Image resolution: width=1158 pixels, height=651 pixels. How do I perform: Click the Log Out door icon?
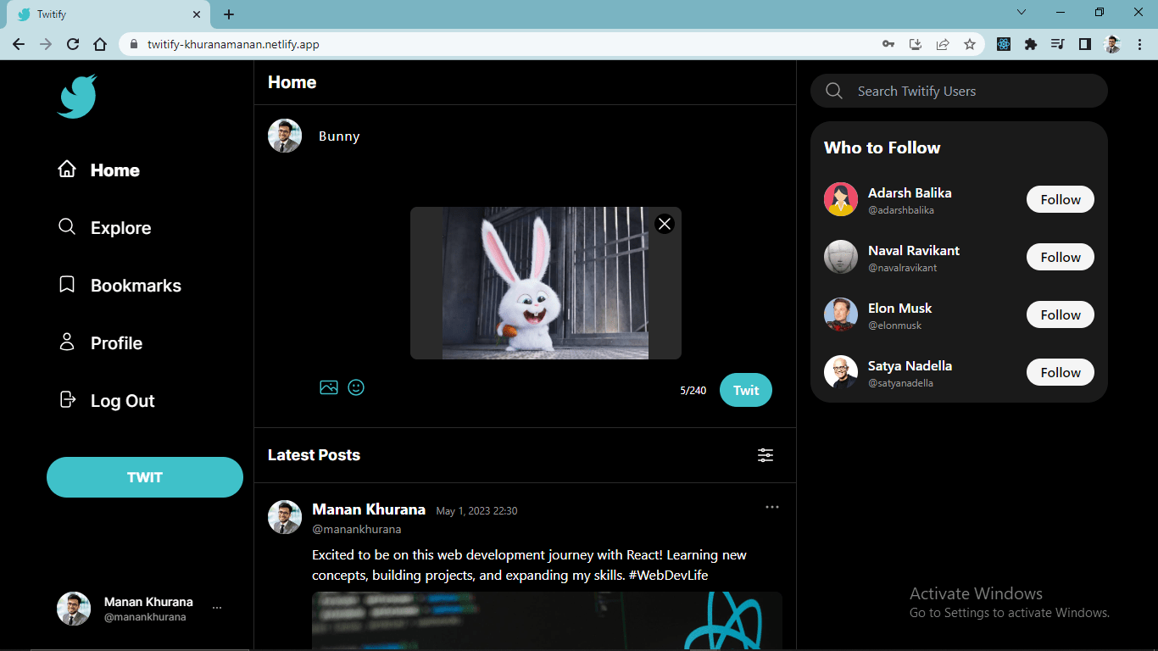(67, 399)
